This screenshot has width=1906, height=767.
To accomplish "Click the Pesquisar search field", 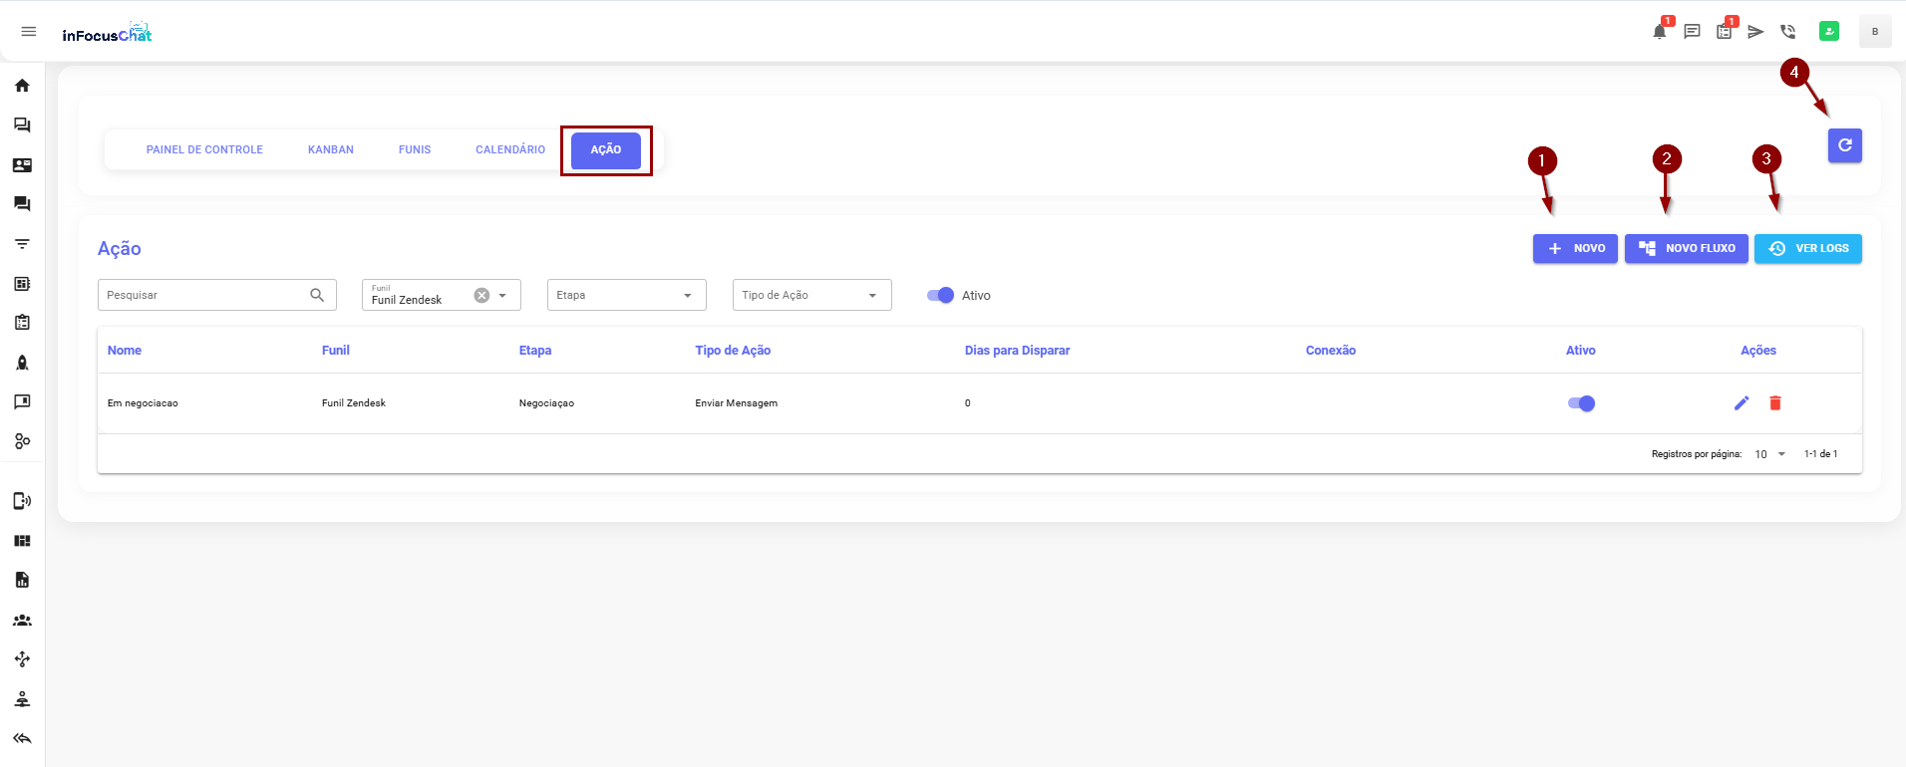I will point(204,295).
